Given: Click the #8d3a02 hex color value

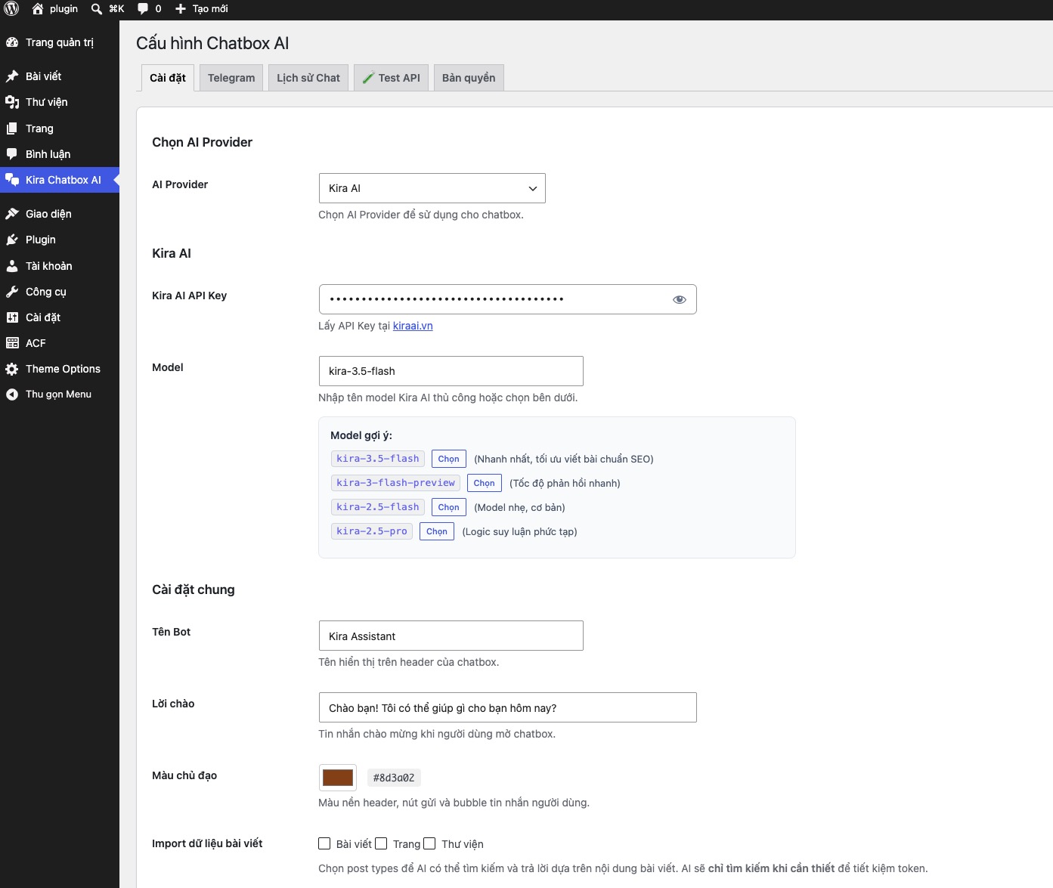Looking at the screenshot, I should (394, 778).
